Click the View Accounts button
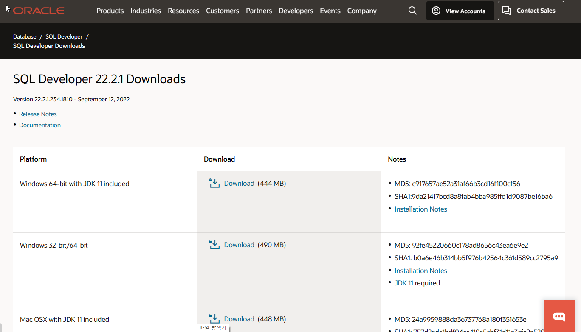 [x=460, y=11]
